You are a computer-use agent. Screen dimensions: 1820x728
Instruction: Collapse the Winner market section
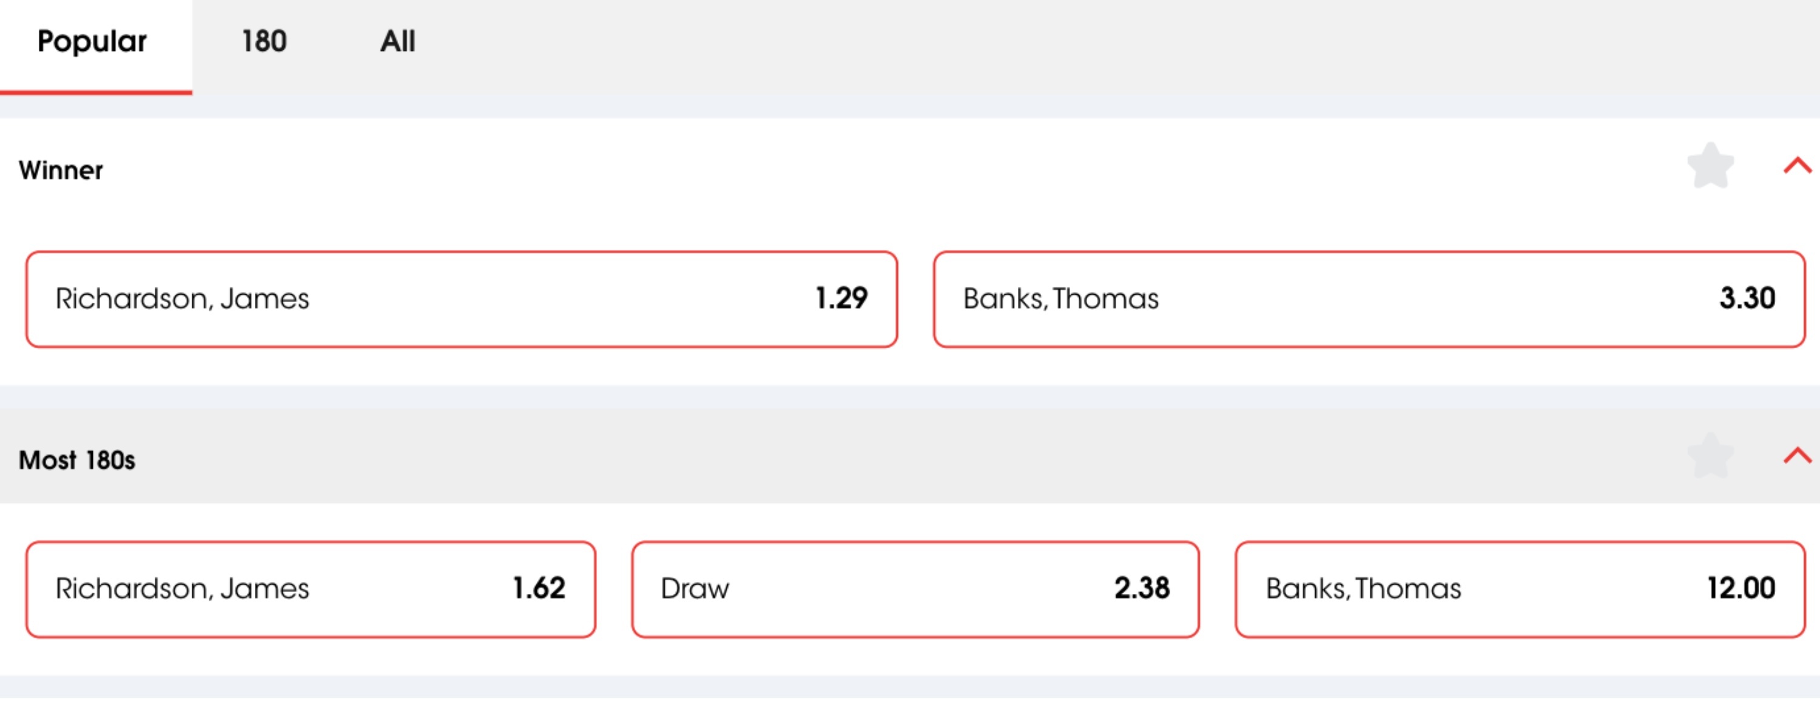tap(1797, 166)
